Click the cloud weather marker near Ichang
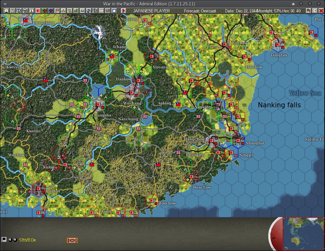The image size is (325, 251). (x=99, y=32)
